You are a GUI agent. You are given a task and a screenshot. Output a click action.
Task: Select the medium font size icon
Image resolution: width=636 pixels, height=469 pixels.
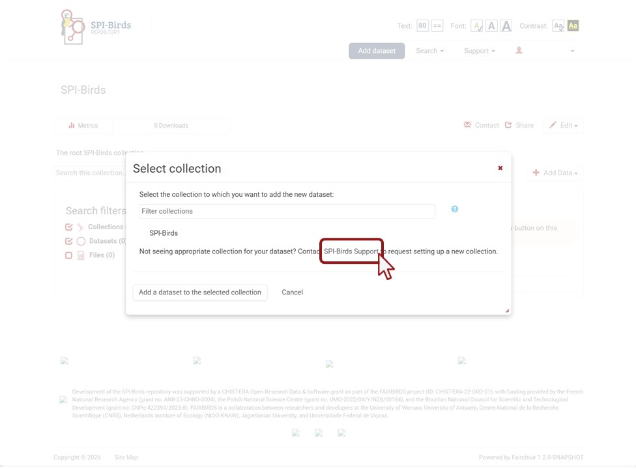[491, 26]
